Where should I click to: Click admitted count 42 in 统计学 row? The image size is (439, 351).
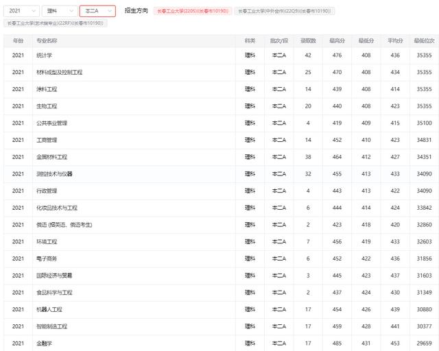pyautogui.click(x=308, y=56)
